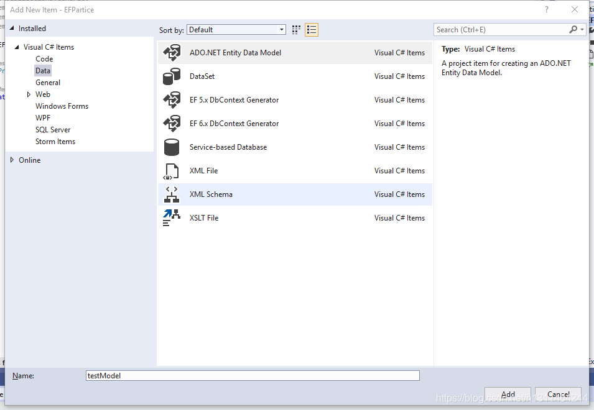The height and width of the screenshot is (410, 594).
Task: Click the XSLT File icon
Action: point(172,218)
